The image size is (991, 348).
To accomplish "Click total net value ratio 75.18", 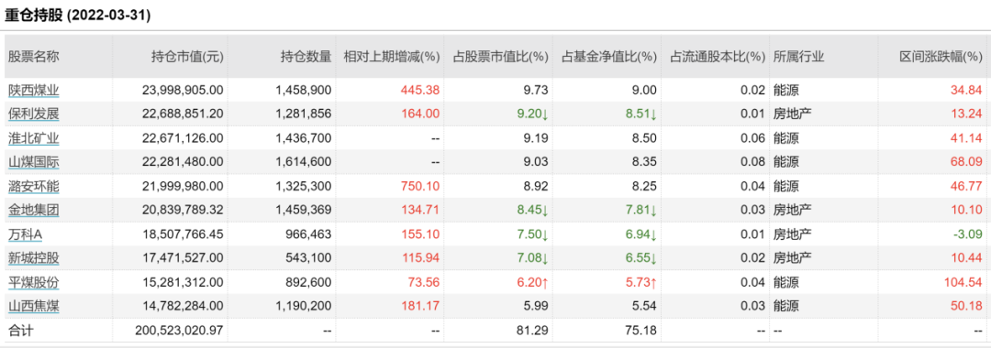I will click(641, 330).
